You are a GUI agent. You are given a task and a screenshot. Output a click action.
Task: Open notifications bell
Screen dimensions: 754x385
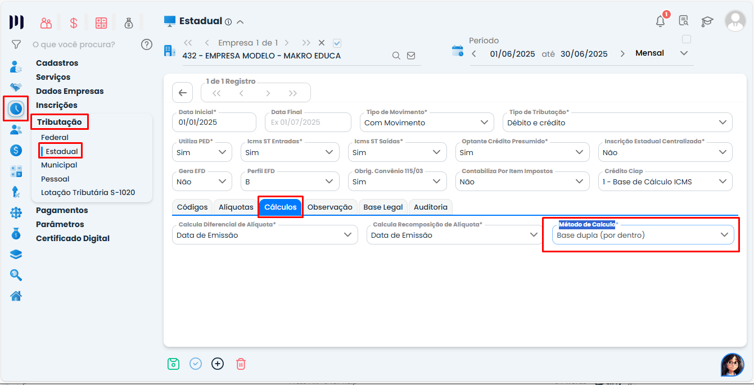(x=661, y=21)
